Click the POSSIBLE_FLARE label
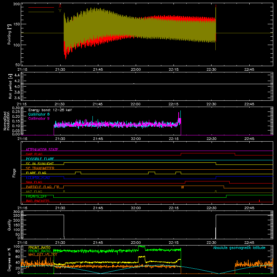Viewport: 277px width, 277px height. point(40,159)
